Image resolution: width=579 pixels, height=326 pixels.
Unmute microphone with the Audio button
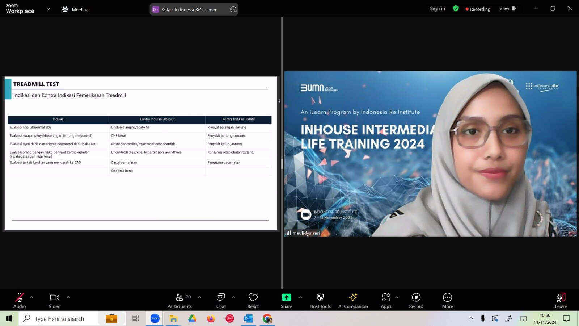[x=20, y=301]
